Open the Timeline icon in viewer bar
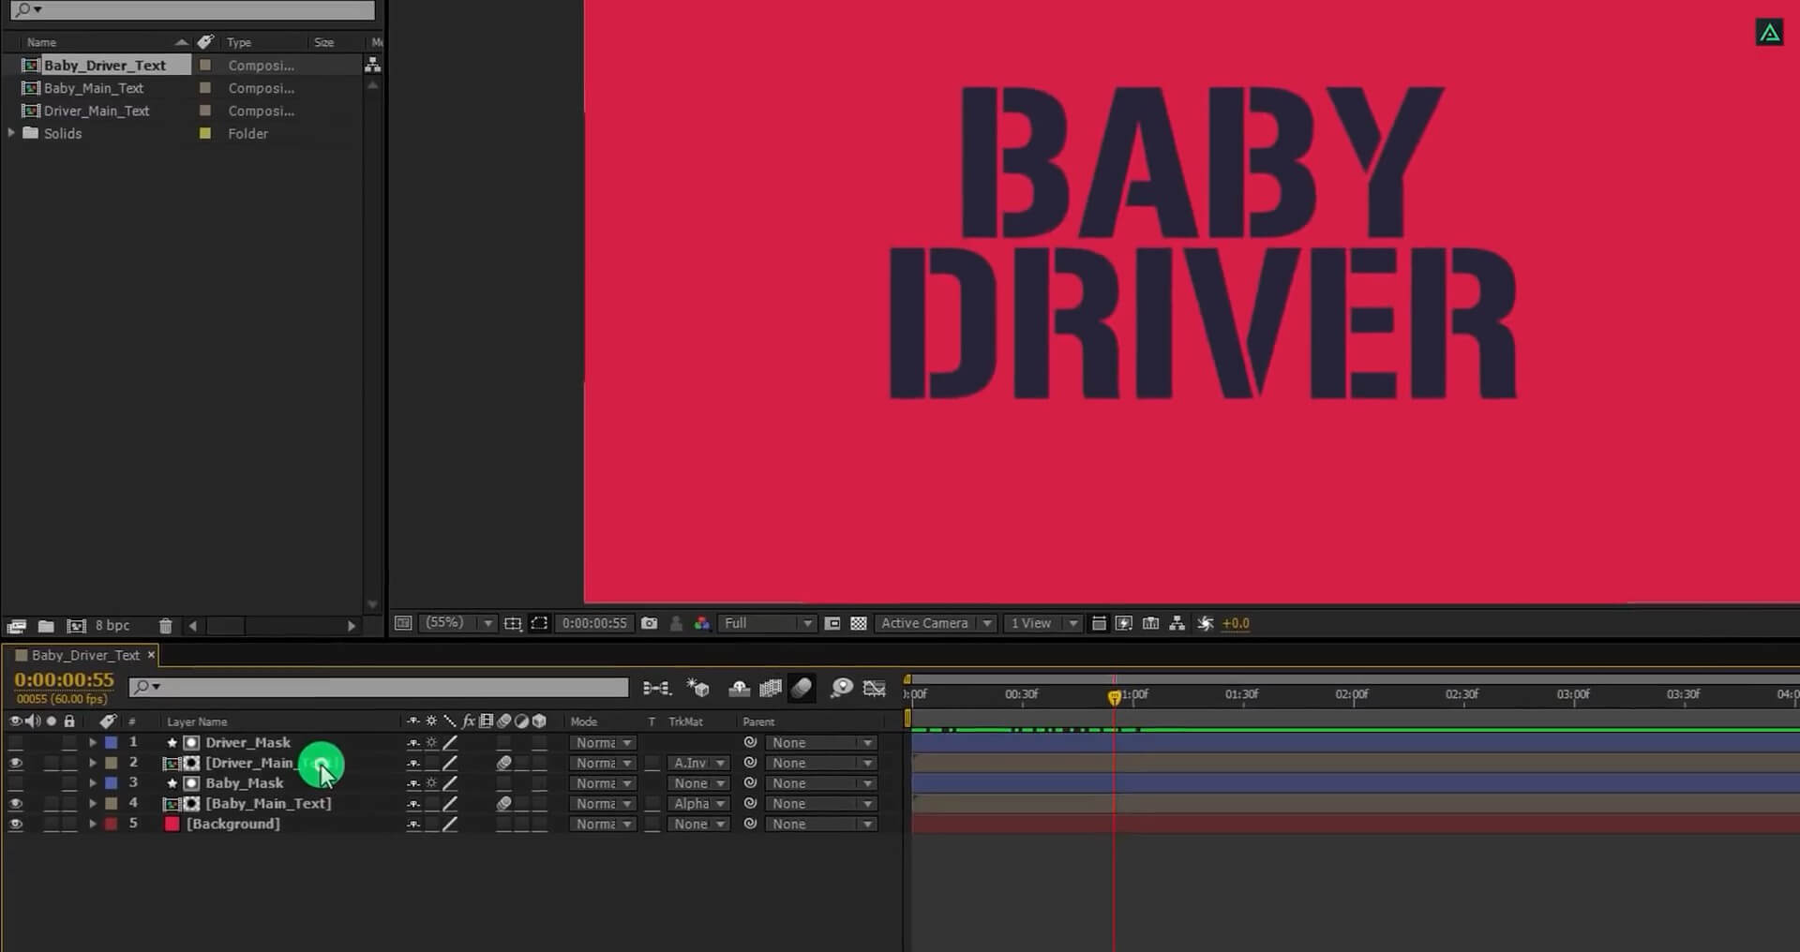 click(x=1150, y=623)
